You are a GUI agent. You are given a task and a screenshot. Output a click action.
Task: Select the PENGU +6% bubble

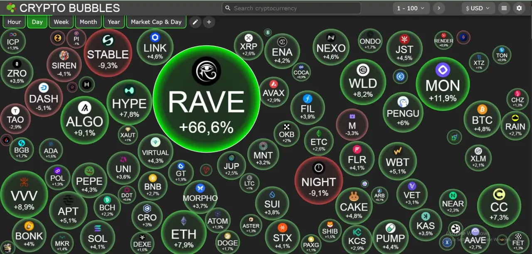[x=403, y=112]
